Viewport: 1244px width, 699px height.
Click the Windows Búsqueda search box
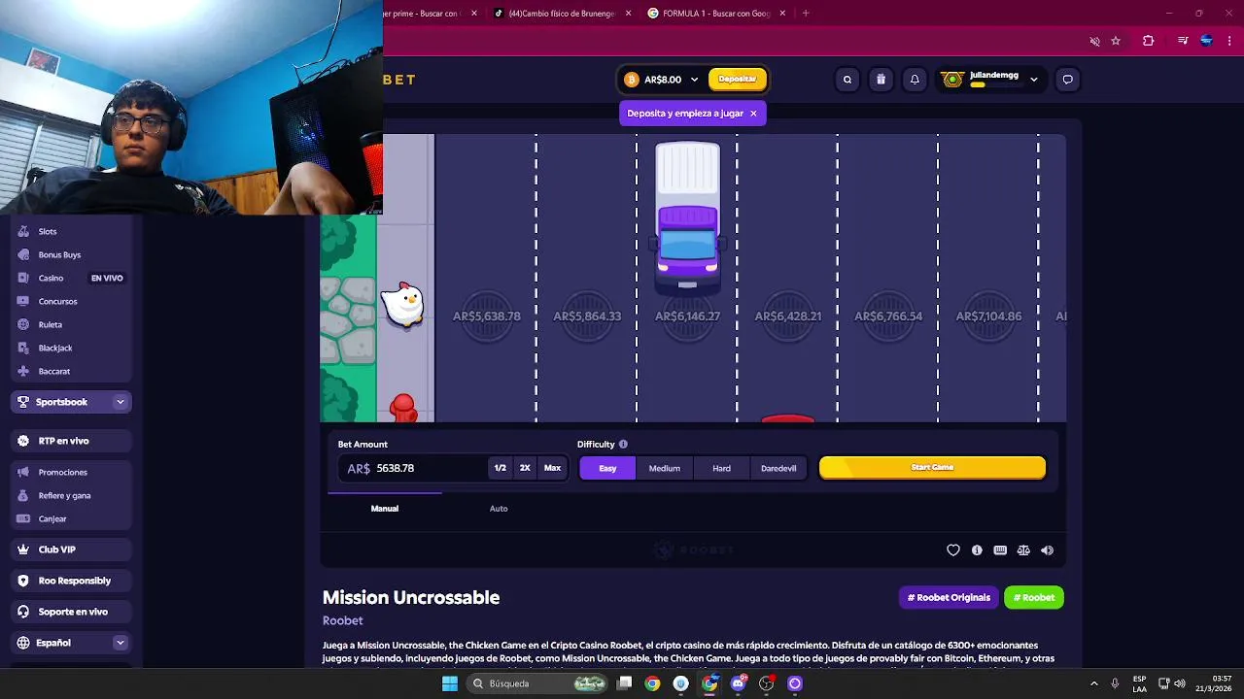[535, 683]
